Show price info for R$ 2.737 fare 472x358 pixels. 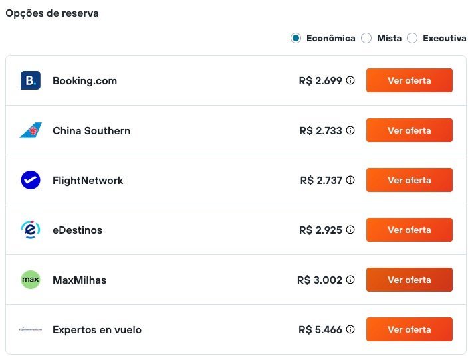coord(350,180)
